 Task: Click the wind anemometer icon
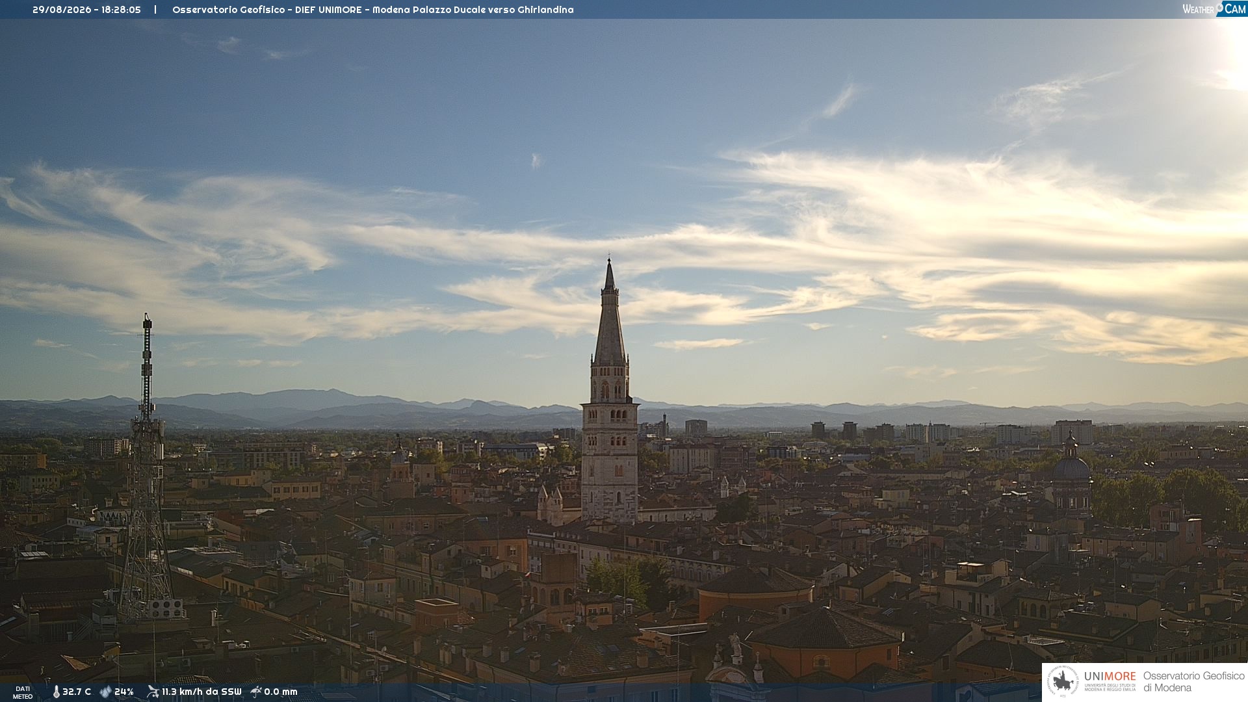153,692
